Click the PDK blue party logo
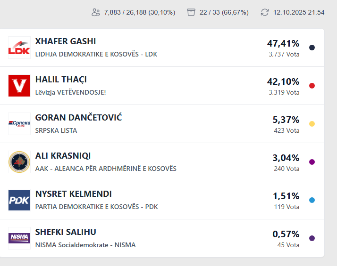The width and height of the screenshot is (337, 266). pos(19,200)
